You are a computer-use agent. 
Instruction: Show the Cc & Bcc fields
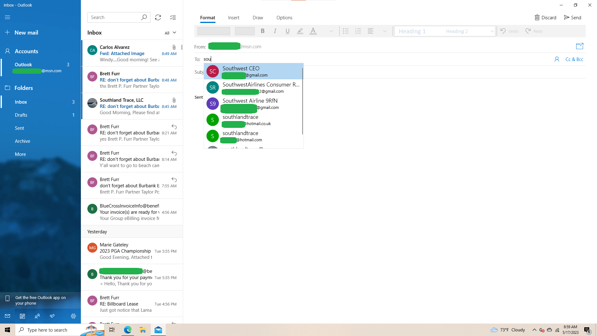(574, 59)
